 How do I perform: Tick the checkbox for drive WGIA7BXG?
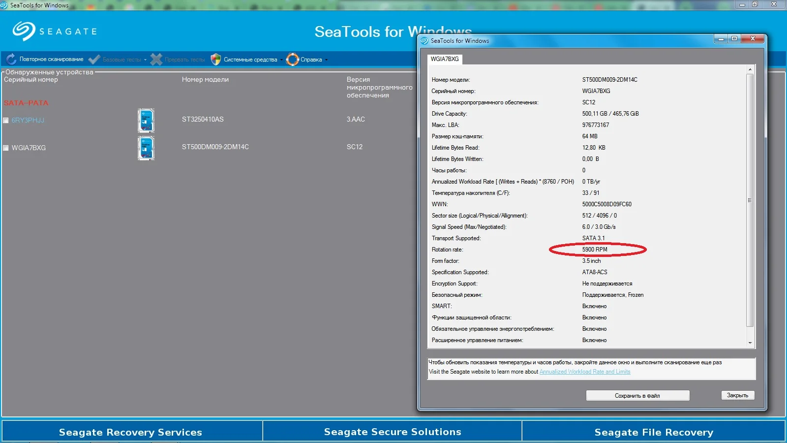[6, 148]
